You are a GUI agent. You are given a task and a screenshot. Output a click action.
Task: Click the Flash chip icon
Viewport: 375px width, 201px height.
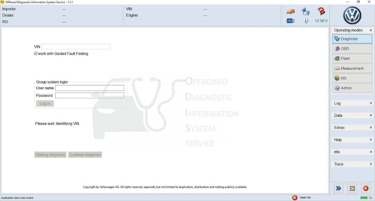coord(337,58)
